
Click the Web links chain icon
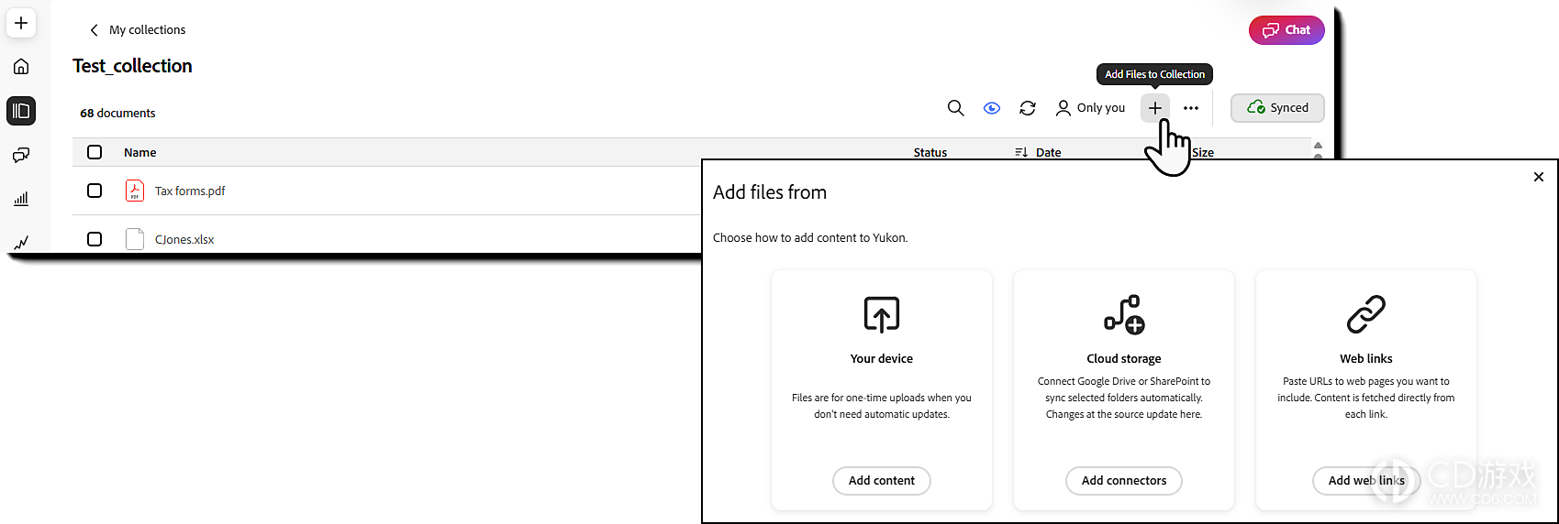pos(1366,314)
